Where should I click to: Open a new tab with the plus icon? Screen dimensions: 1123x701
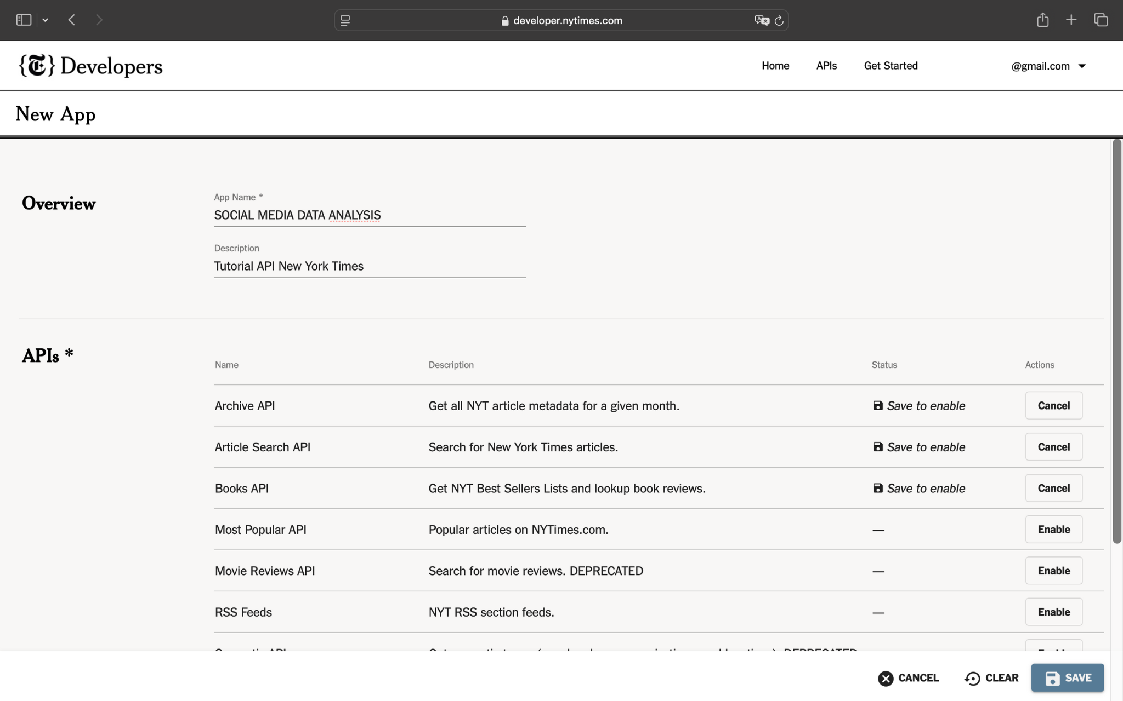click(1071, 20)
